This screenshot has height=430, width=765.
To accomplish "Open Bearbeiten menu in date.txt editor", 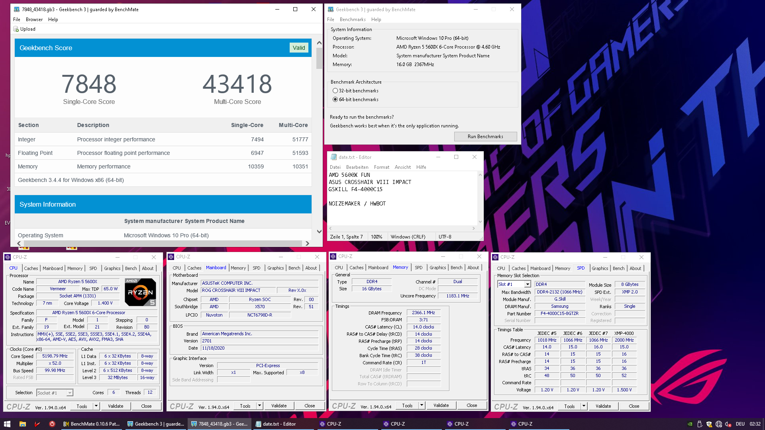I will tap(357, 167).
